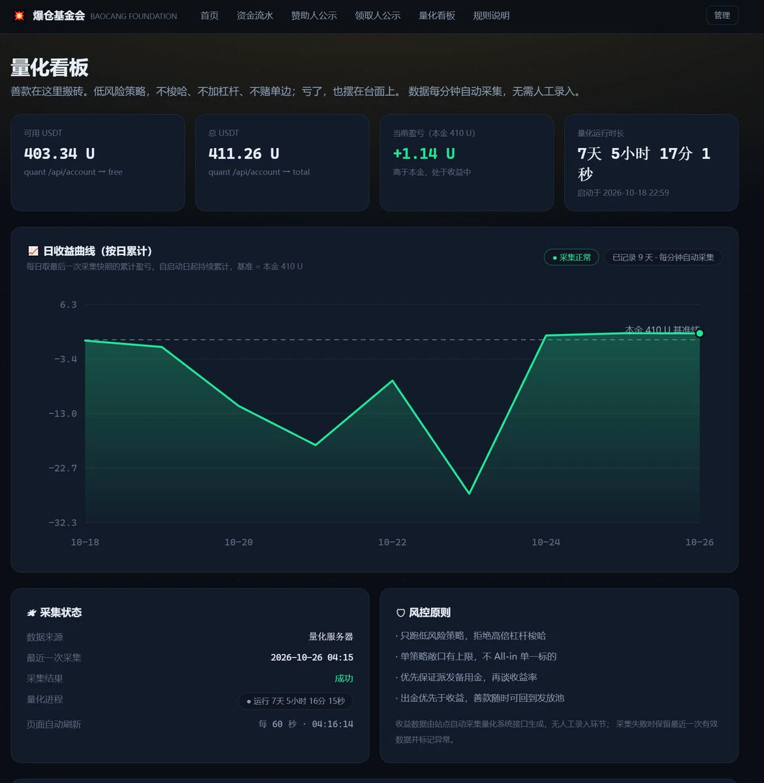Click the 403.34 U available balance value
The height and width of the screenshot is (783, 764).
pyautogui.click(x=59, y=154)
